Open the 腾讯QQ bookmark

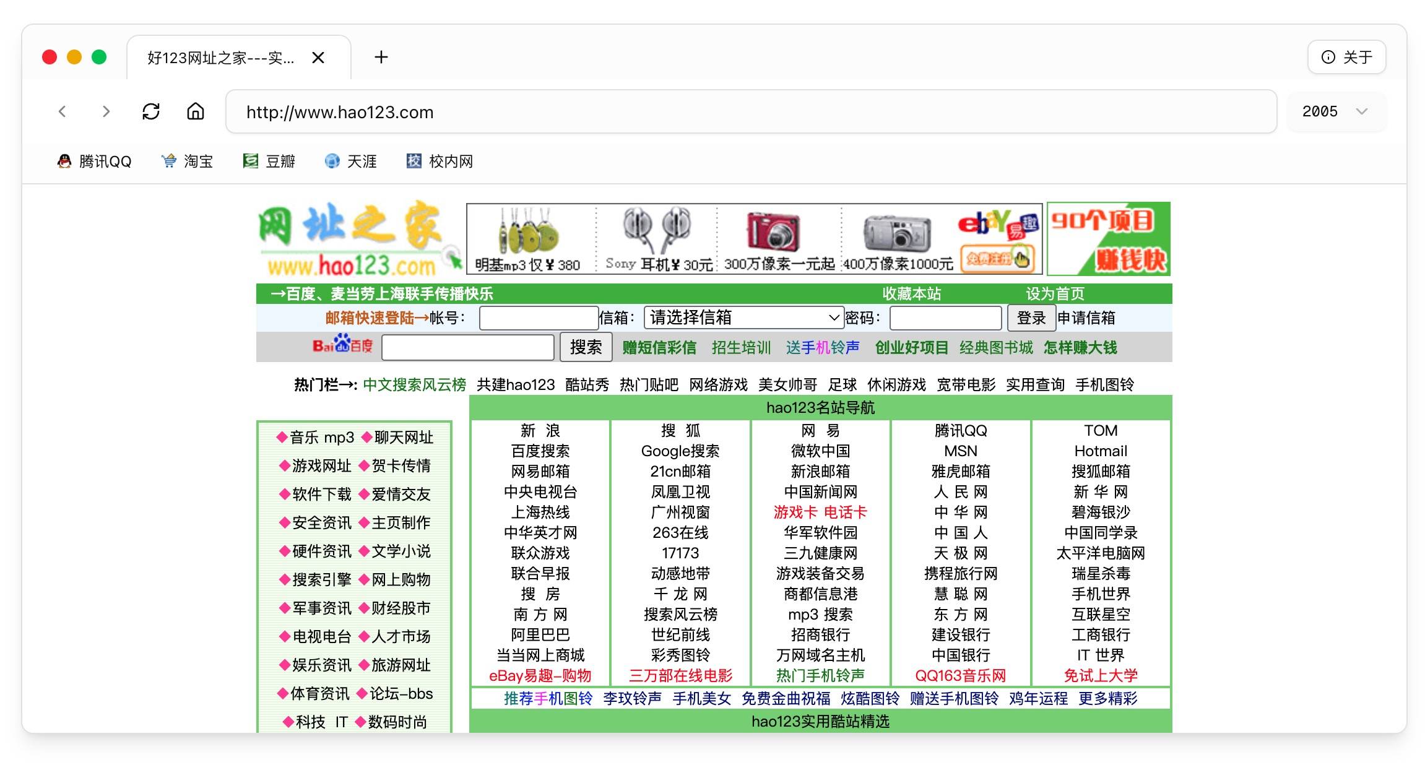[94, 162]
